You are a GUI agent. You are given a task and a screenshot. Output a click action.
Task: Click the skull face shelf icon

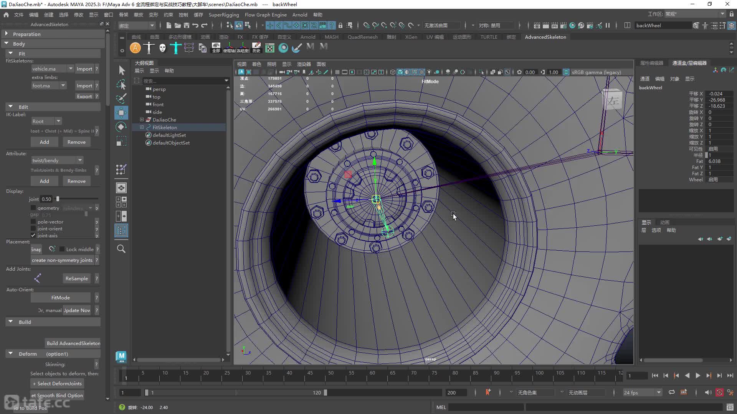point(162,48)
